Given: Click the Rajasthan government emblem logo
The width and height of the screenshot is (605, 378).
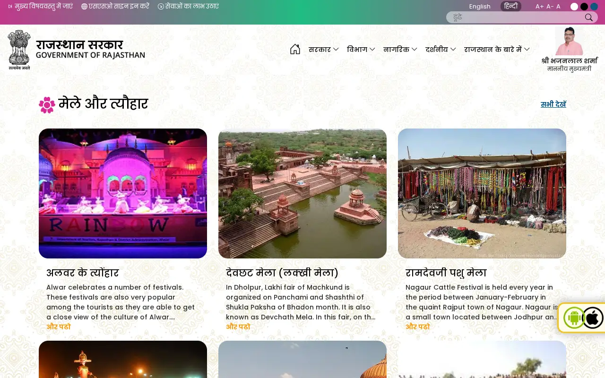Looking at the screenshot, I should pos(19,50).
